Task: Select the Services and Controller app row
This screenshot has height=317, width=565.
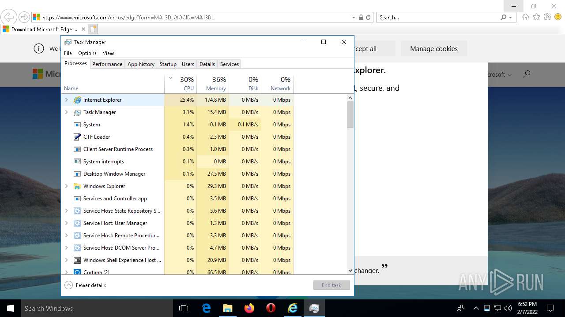Action: click(177, 199)
